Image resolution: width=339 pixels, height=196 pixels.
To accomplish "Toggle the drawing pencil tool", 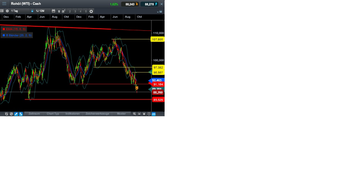I will pos(16,114).
